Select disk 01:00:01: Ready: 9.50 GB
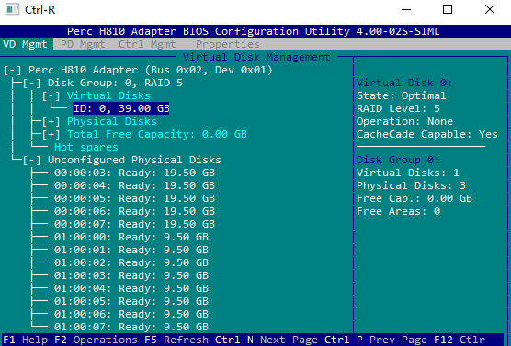This screenshot has height=346, width=511. (131, 250)
